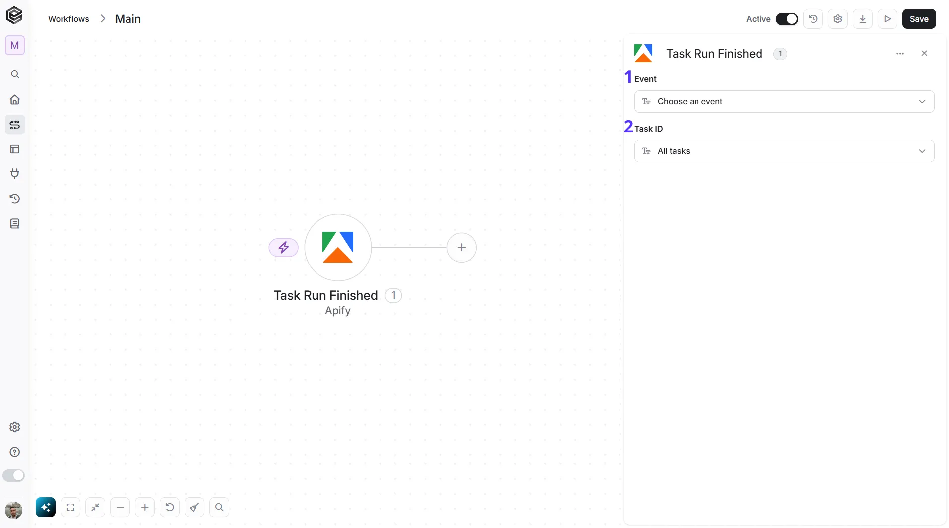Zoom out the canvas with minus button
Screen dimensions: 949x528
[x=120, y=507]
